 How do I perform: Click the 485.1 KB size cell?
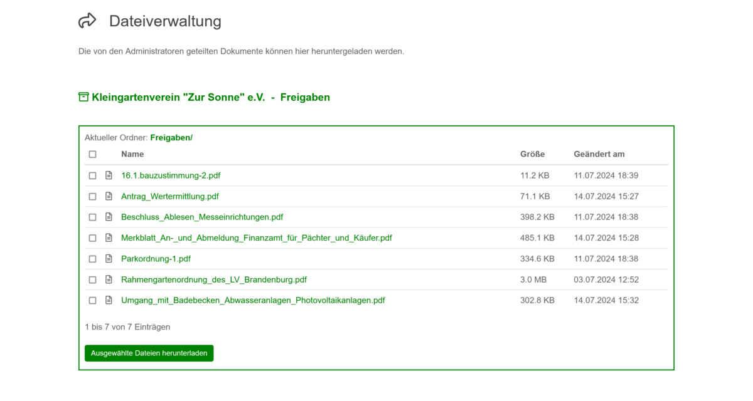(537, 237)
